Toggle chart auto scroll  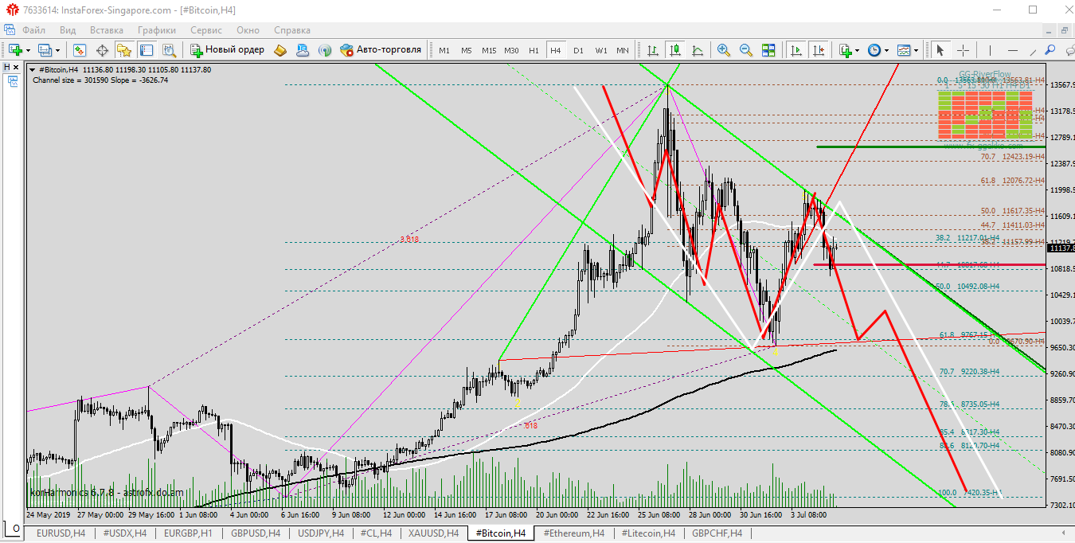[795, 49]
